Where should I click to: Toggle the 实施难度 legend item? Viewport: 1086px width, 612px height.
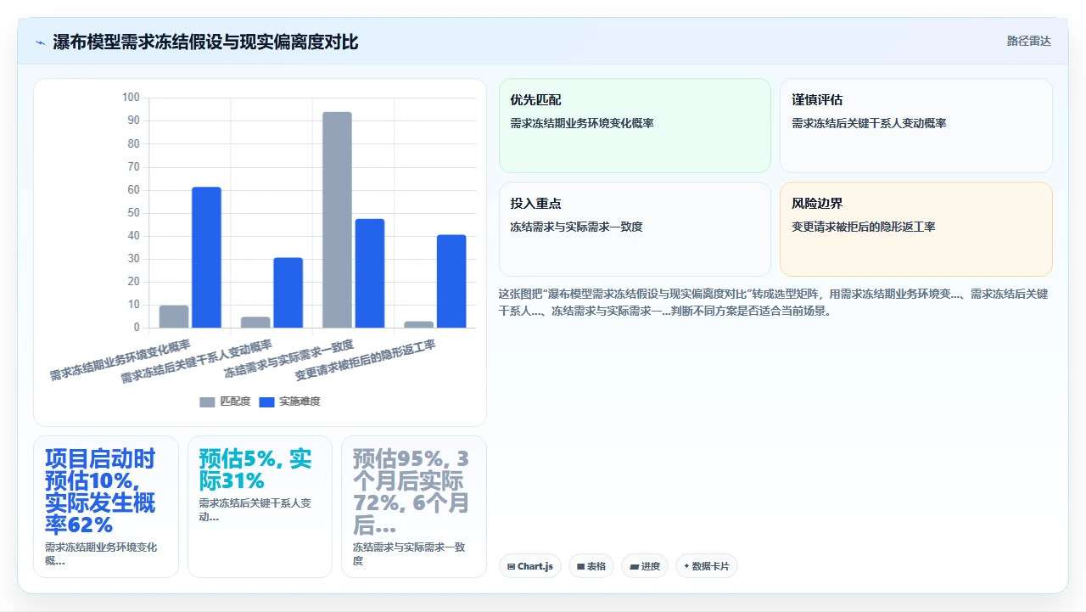289,401
